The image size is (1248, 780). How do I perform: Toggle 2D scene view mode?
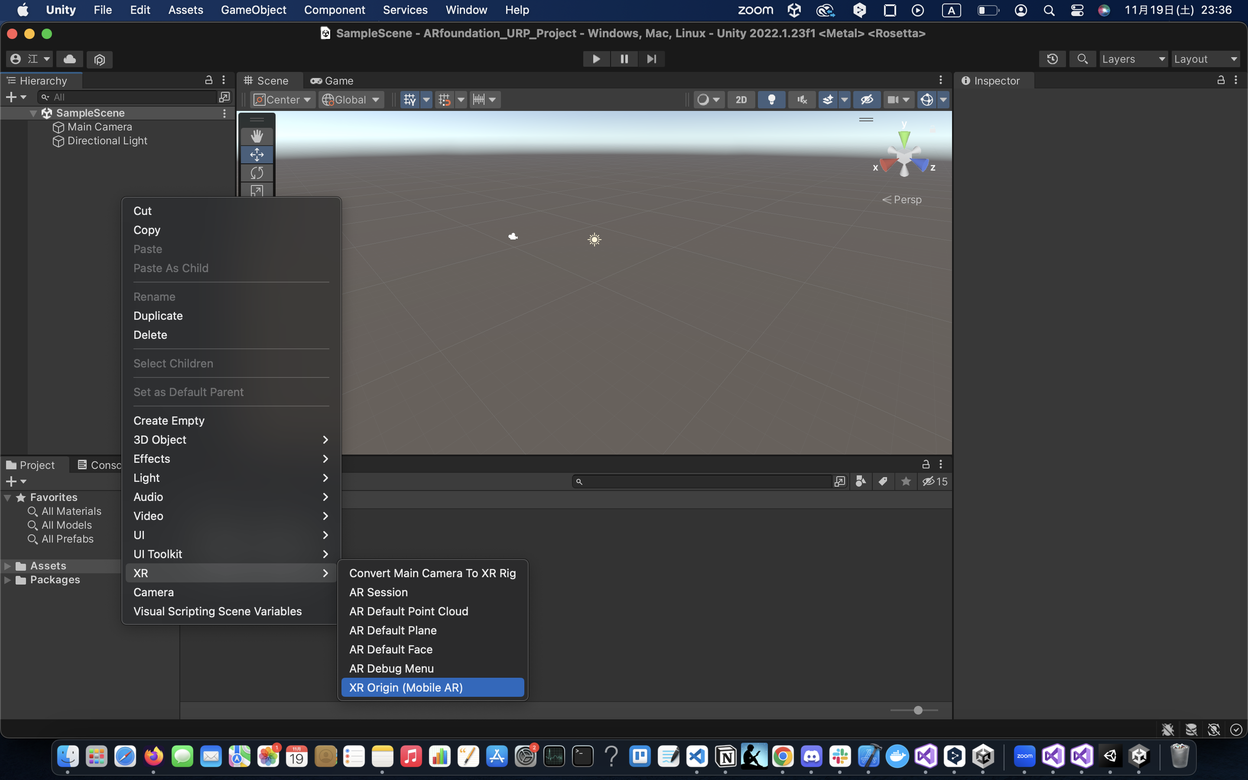click(x=741, y=100)
